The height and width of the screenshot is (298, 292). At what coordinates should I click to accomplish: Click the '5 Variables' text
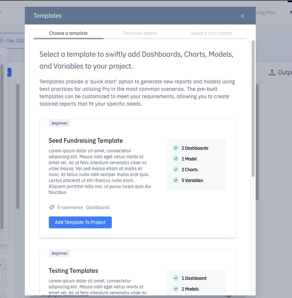tap(192, 181)
